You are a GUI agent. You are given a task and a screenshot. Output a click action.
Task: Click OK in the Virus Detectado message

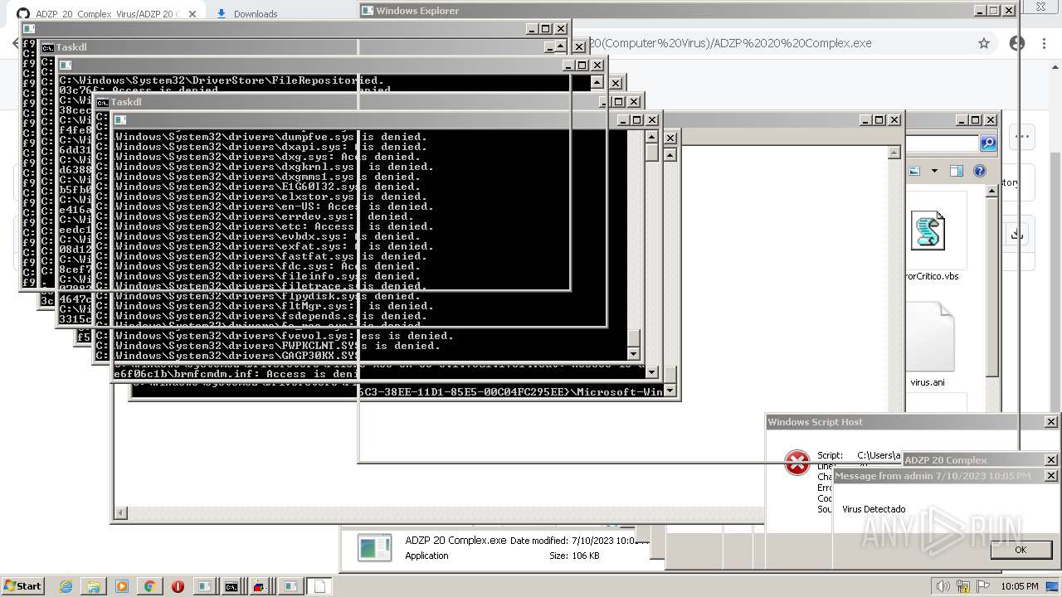pos(1021,549)
